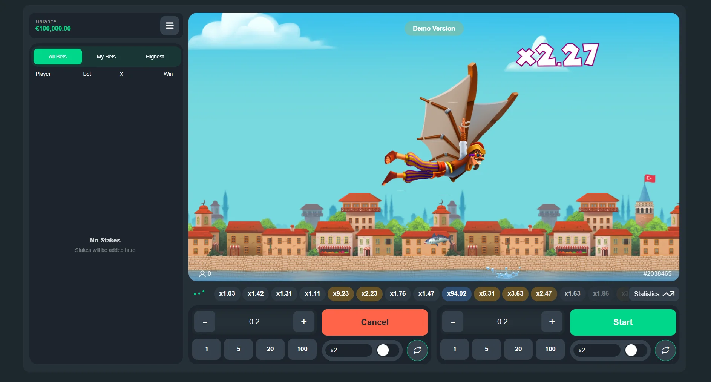Toggle right panel auto cashout switch

[x=635, y=350]
